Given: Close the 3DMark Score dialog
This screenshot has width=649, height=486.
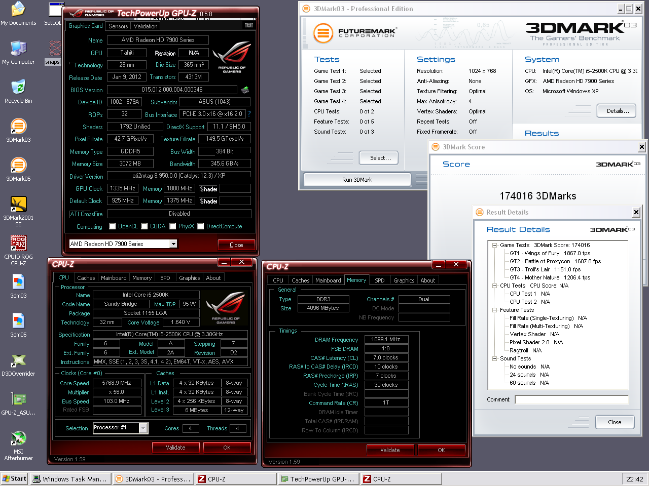Looking at the screenshot, I should [x=641, y=147].
